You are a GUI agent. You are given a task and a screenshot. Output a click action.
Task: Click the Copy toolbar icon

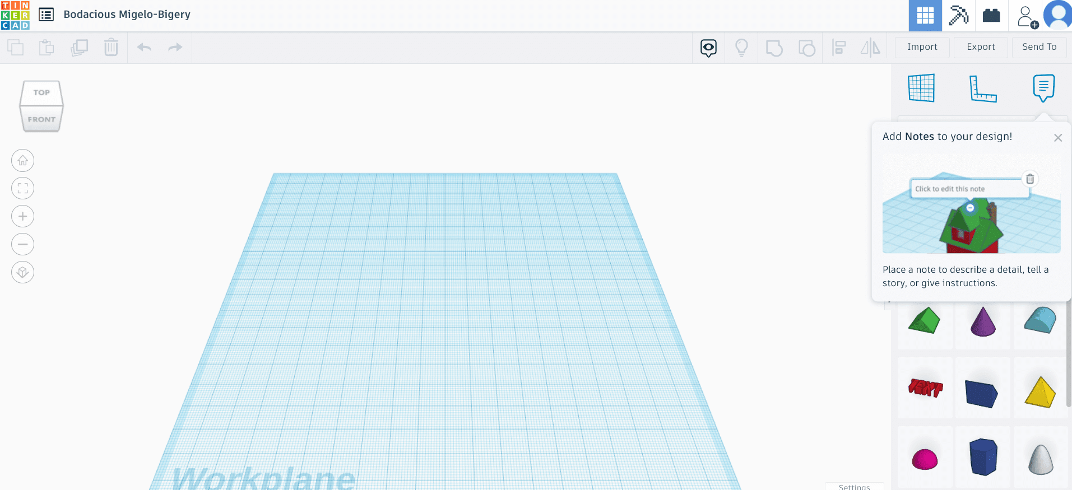pos(16,48)
